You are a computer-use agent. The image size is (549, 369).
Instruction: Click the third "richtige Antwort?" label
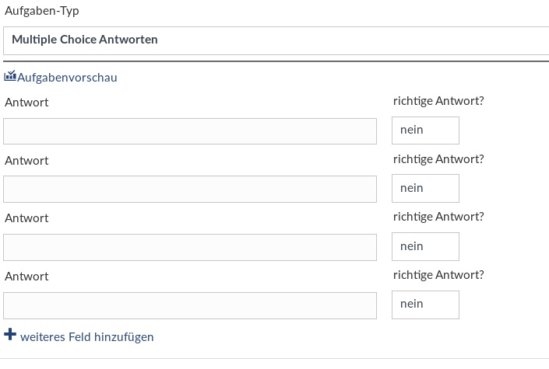pyautogui.click(x=438, y=217)
